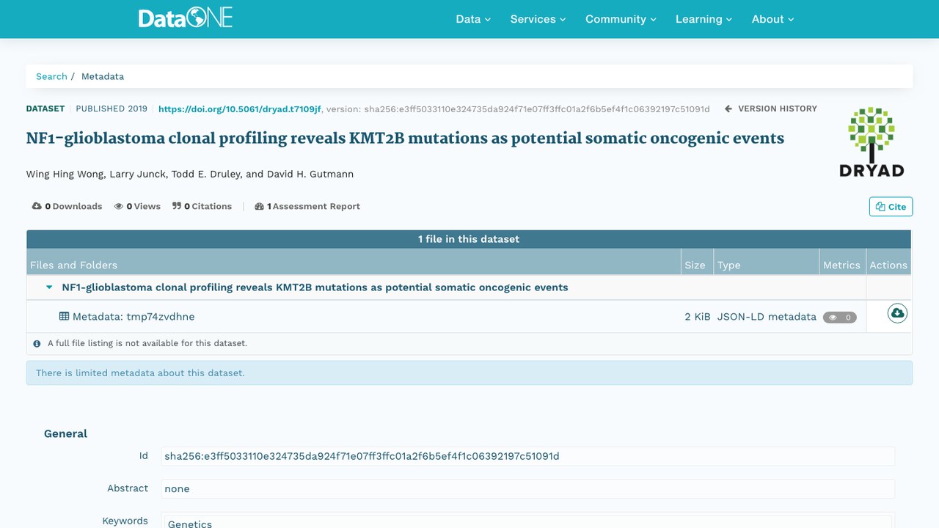939x528 pixels.
Task: Click the 1 file in this dataset header
Action: [469, 239]
